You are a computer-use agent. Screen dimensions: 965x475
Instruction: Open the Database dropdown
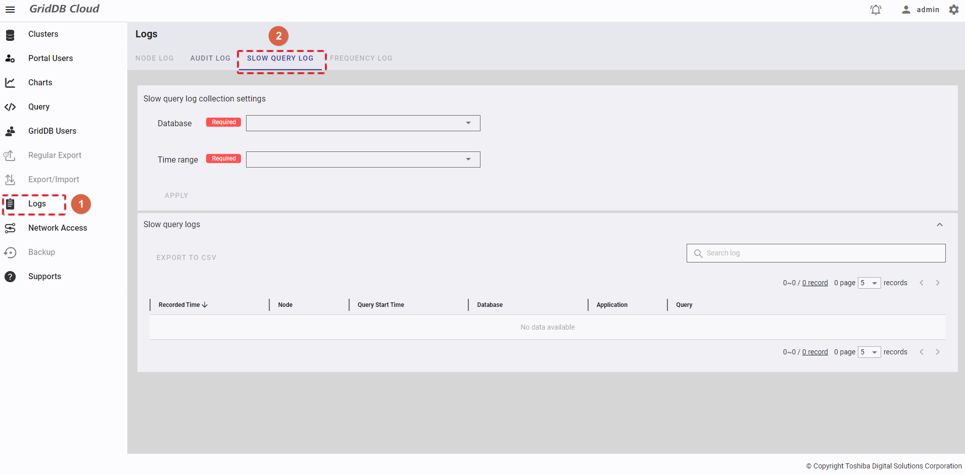(363, 123)
